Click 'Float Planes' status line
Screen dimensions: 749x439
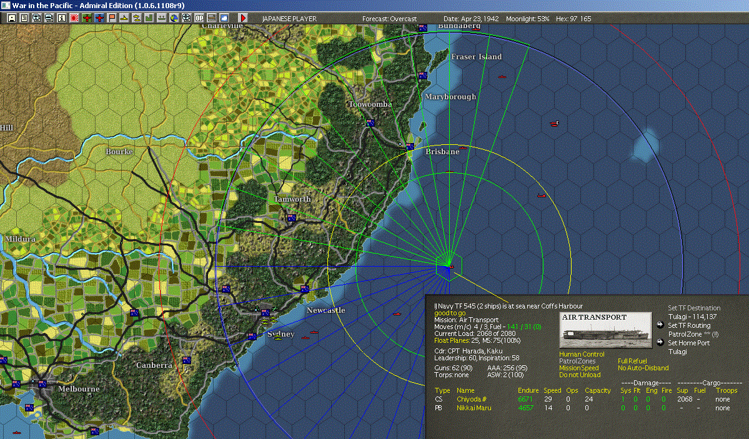[477, 340]
